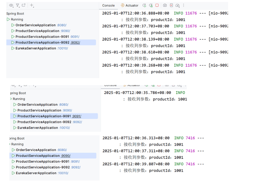This screenshot has height=189, width=279.
Task: Select the highlighted ProductServiceApplication-9091 row
Action: coord(54,116)
